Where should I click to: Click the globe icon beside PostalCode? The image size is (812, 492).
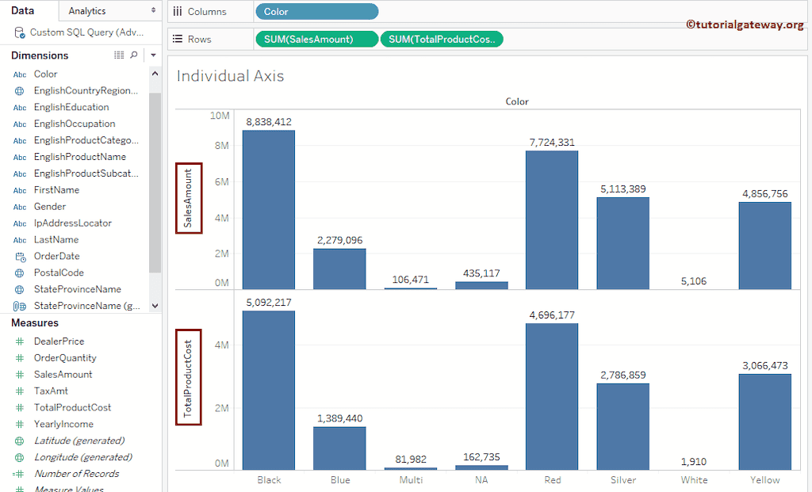18,273
